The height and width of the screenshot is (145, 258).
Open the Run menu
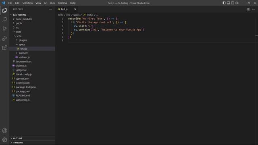pos(52,3)
